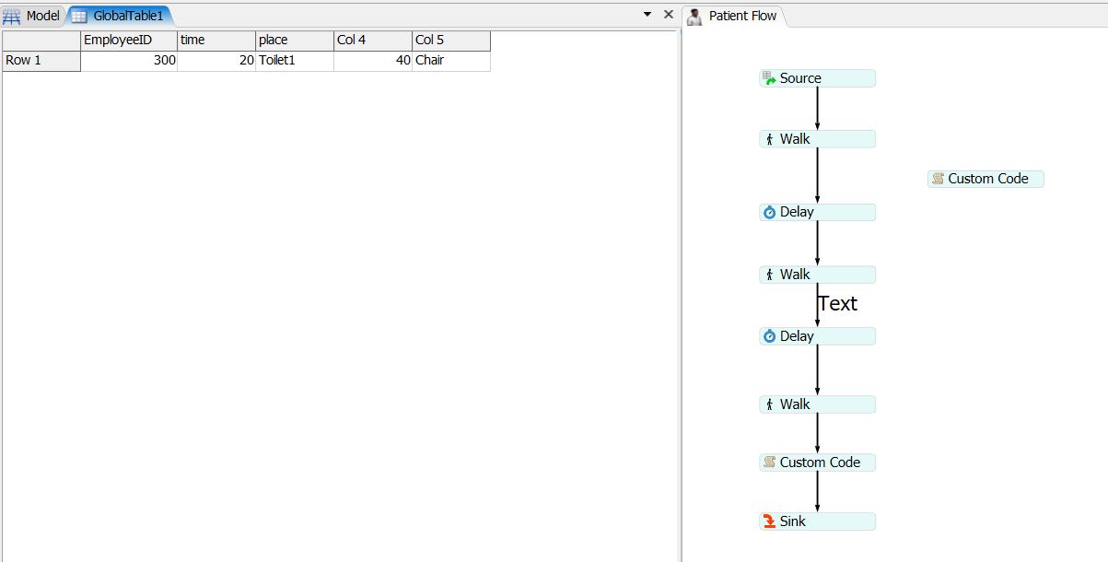Click icon of Custom Code above Sink
This screenshot has width=1108, height=562.
[x=769, y=462]
